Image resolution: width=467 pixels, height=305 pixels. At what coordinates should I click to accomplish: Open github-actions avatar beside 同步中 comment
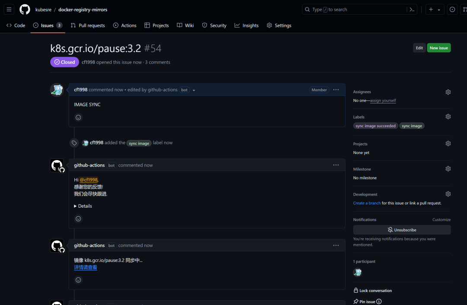click(x=57, y=246)
